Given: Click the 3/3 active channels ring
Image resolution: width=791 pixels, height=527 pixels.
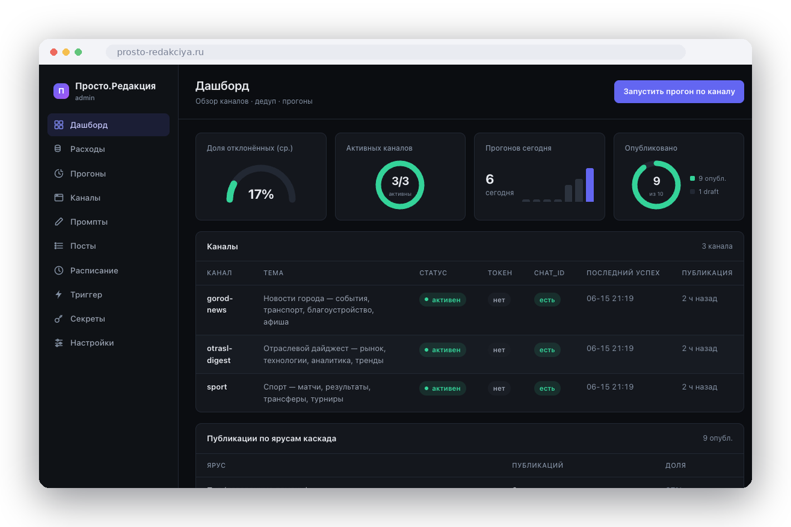Looking at the screenshot, I should [x=400, y=185].
